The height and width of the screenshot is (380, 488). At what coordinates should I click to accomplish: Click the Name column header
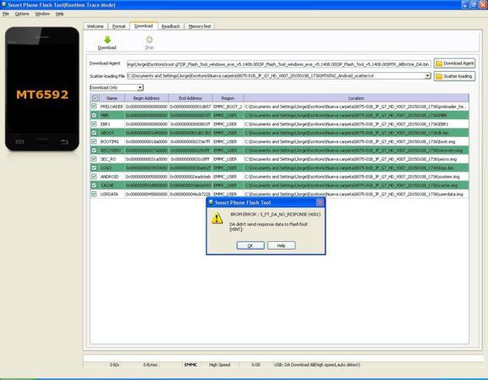click(x=112, y=98)
